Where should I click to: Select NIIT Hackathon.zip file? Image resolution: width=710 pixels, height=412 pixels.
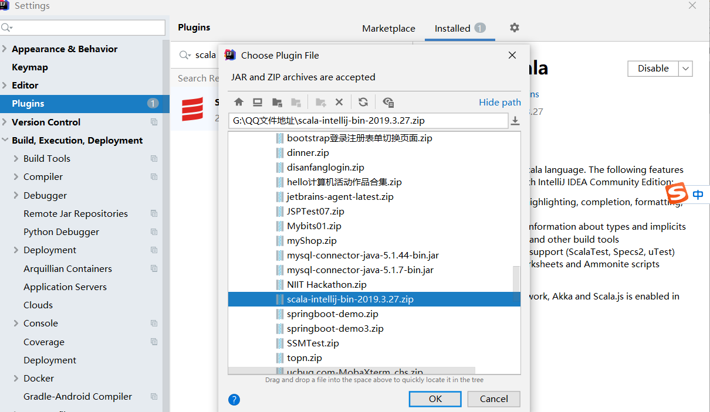[326, 284]
